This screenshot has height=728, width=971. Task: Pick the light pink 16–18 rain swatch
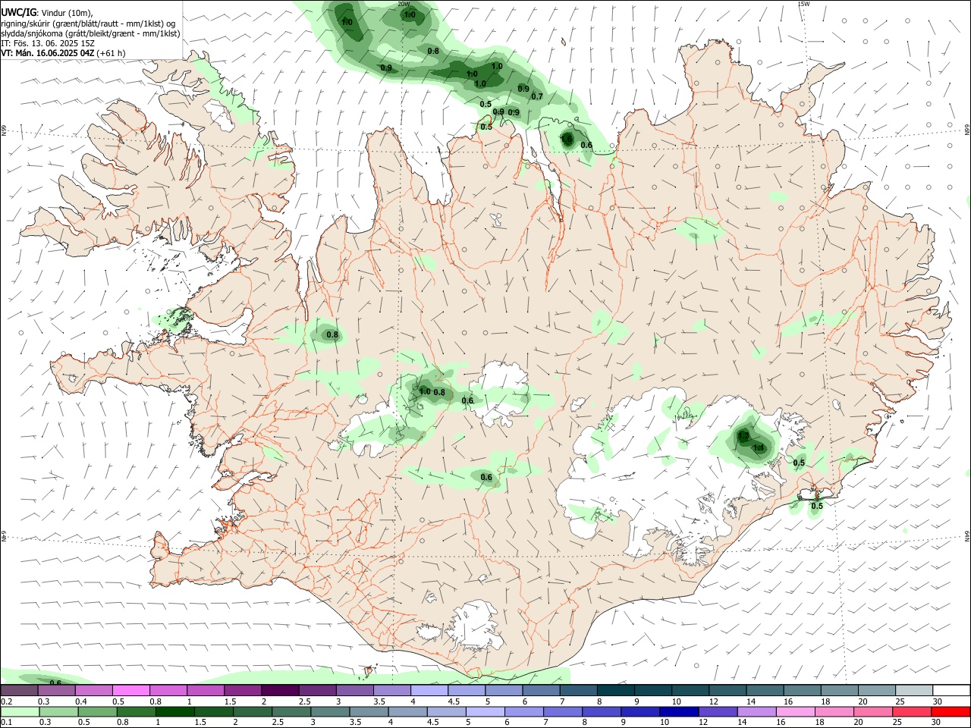pyautogui.click(x=795, y=712)
